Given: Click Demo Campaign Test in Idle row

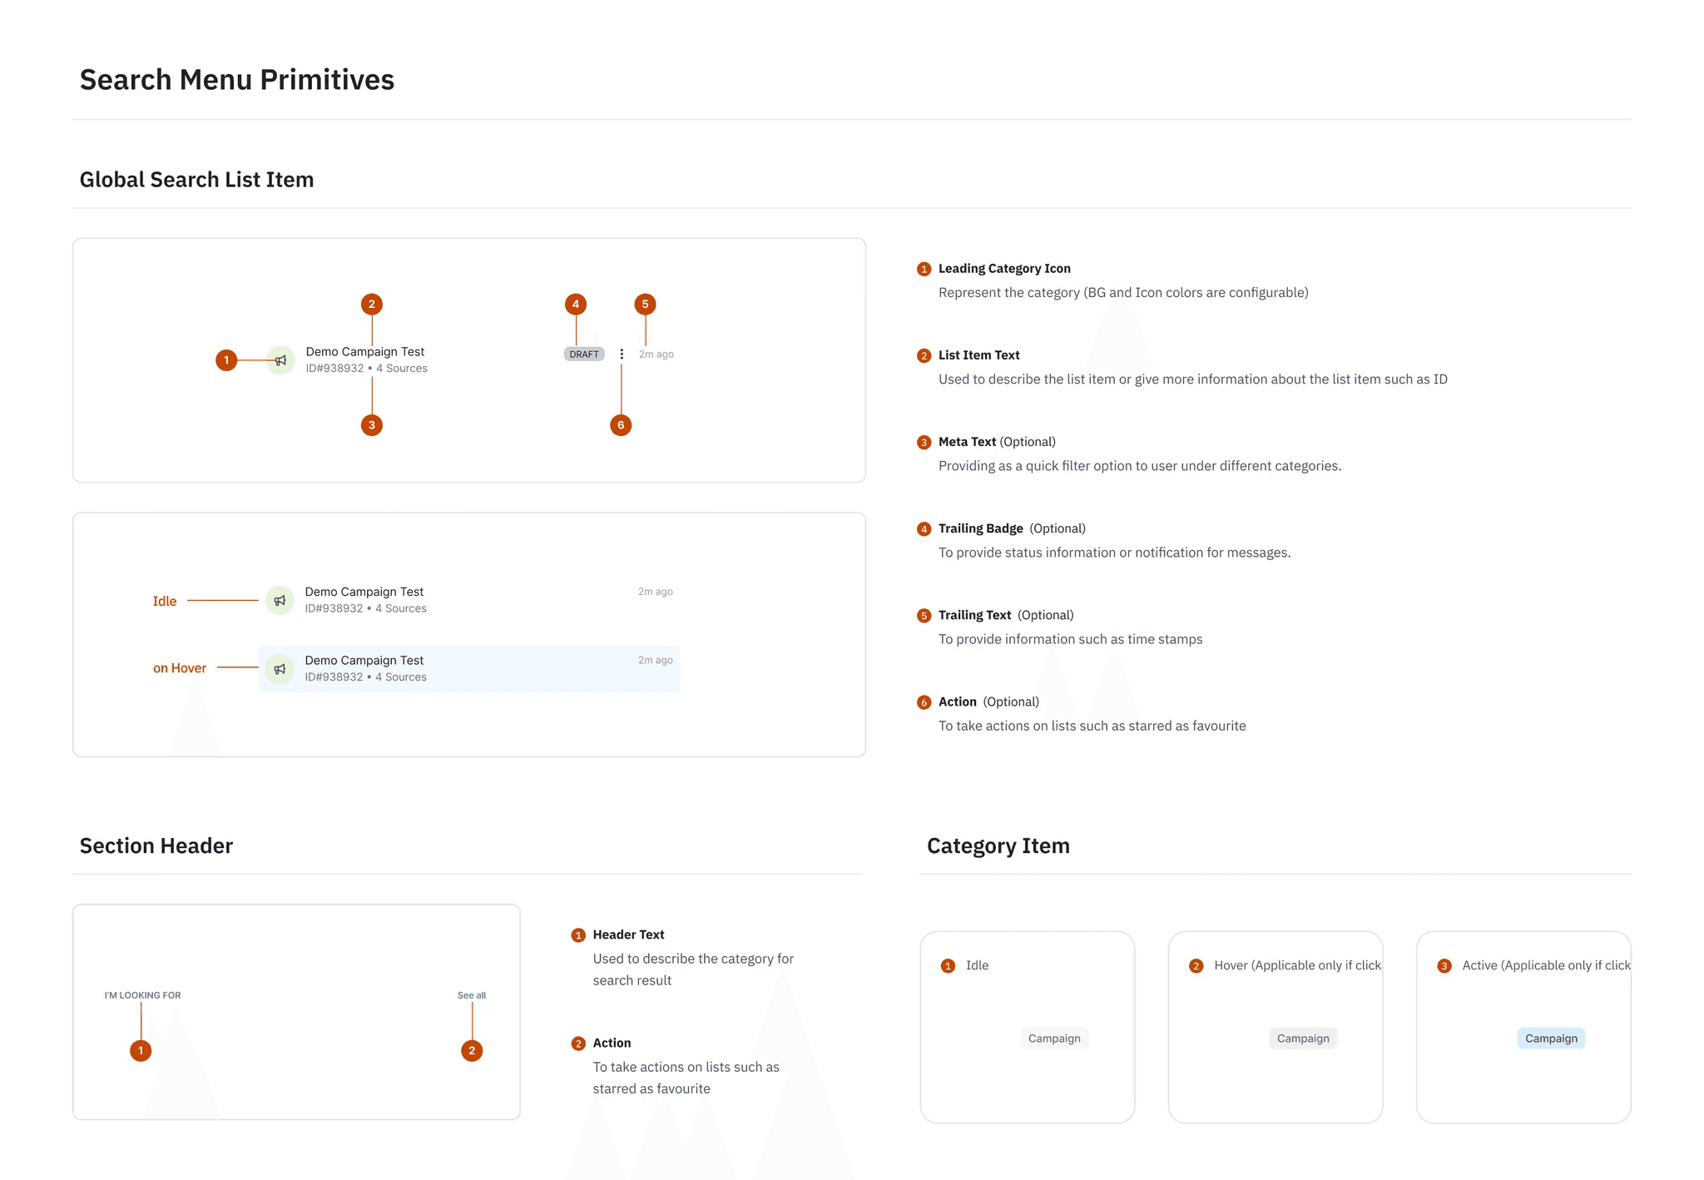Looking at the screenshot, I should 364,592.
